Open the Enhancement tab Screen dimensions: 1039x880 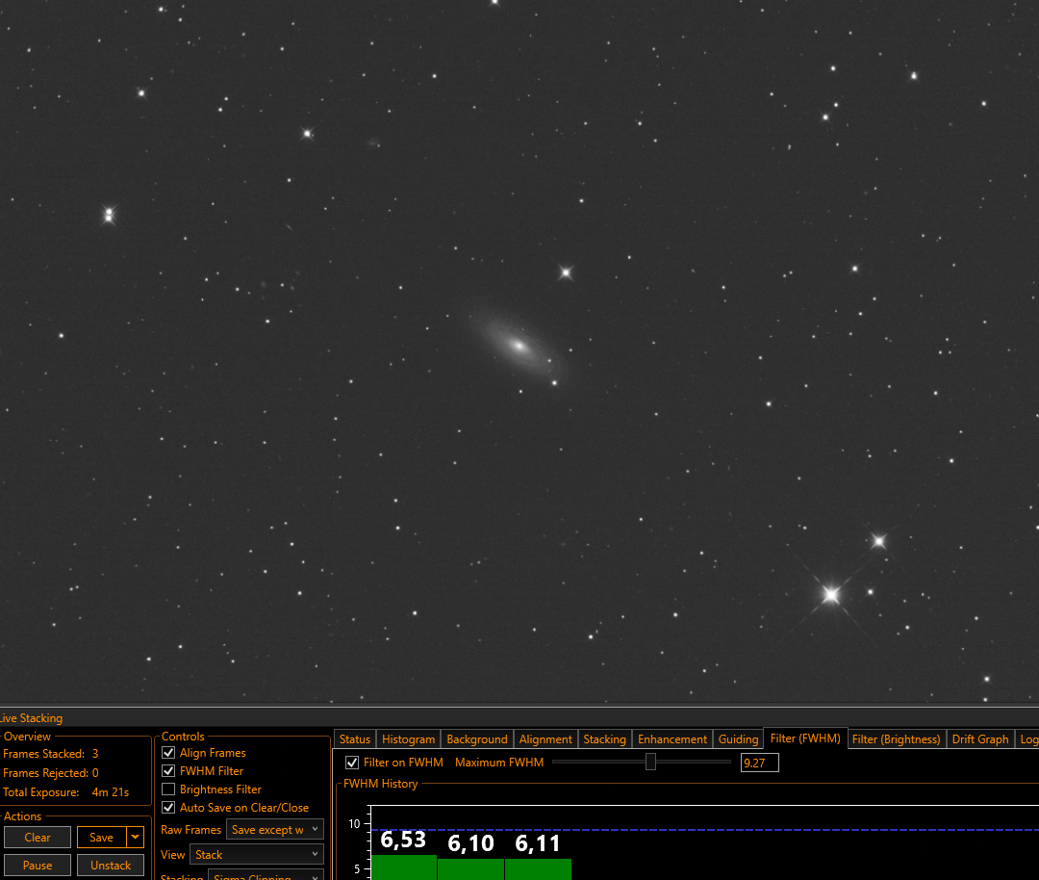tap(672, 738)
